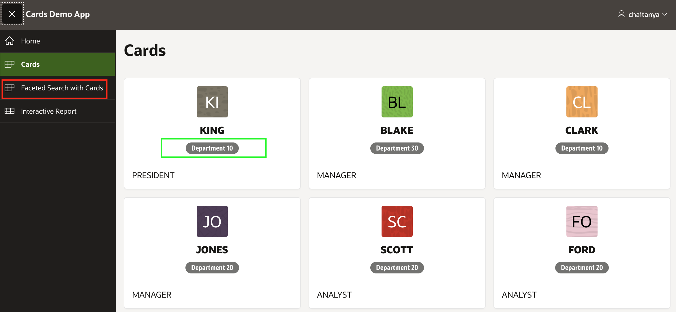Screen dimensions: 676x312
Task: Click the Cards Demo App title
Action: [x=58, y=14]
